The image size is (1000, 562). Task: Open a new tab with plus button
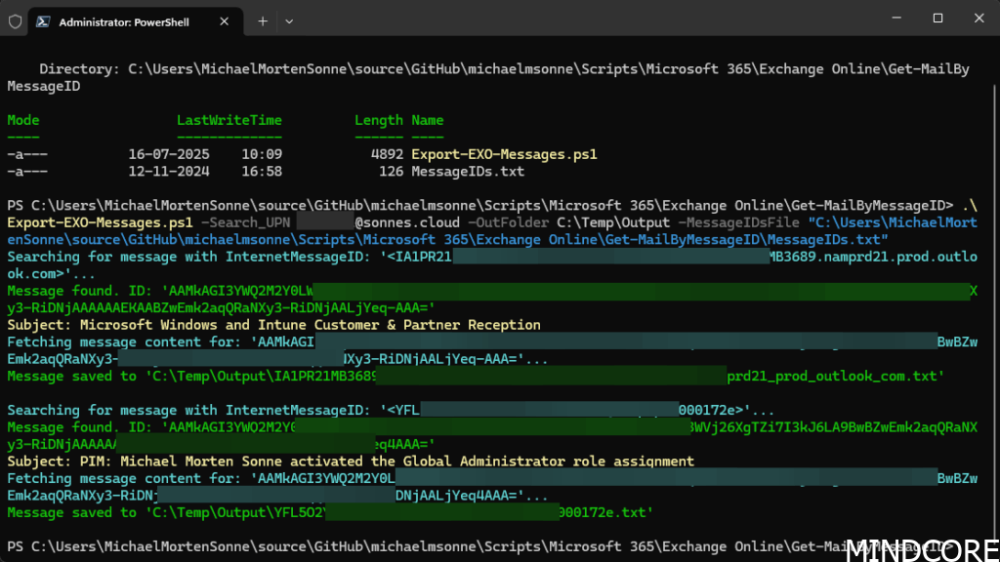click(262, 20)
